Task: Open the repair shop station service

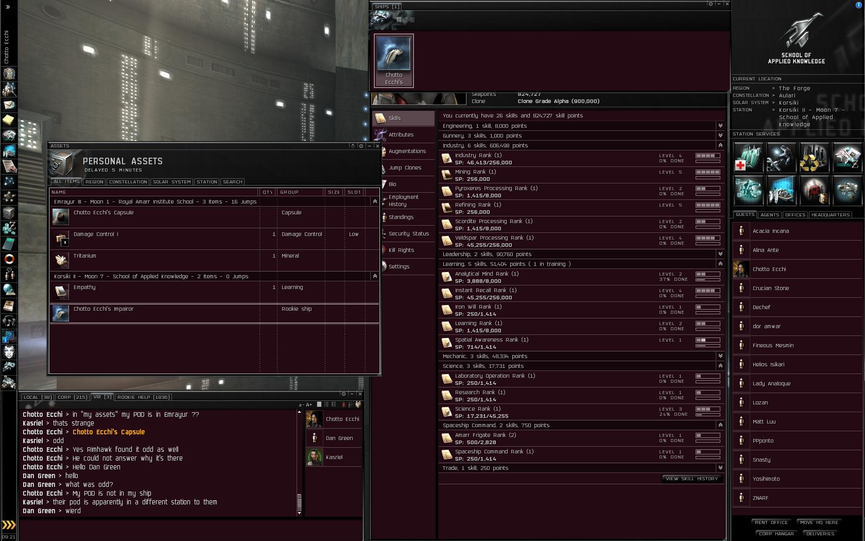Action: pyautogui.click(x=781, y=157)
